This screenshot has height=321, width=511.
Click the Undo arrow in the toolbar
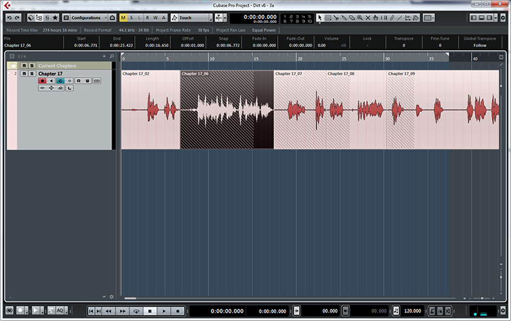point(9,18)
